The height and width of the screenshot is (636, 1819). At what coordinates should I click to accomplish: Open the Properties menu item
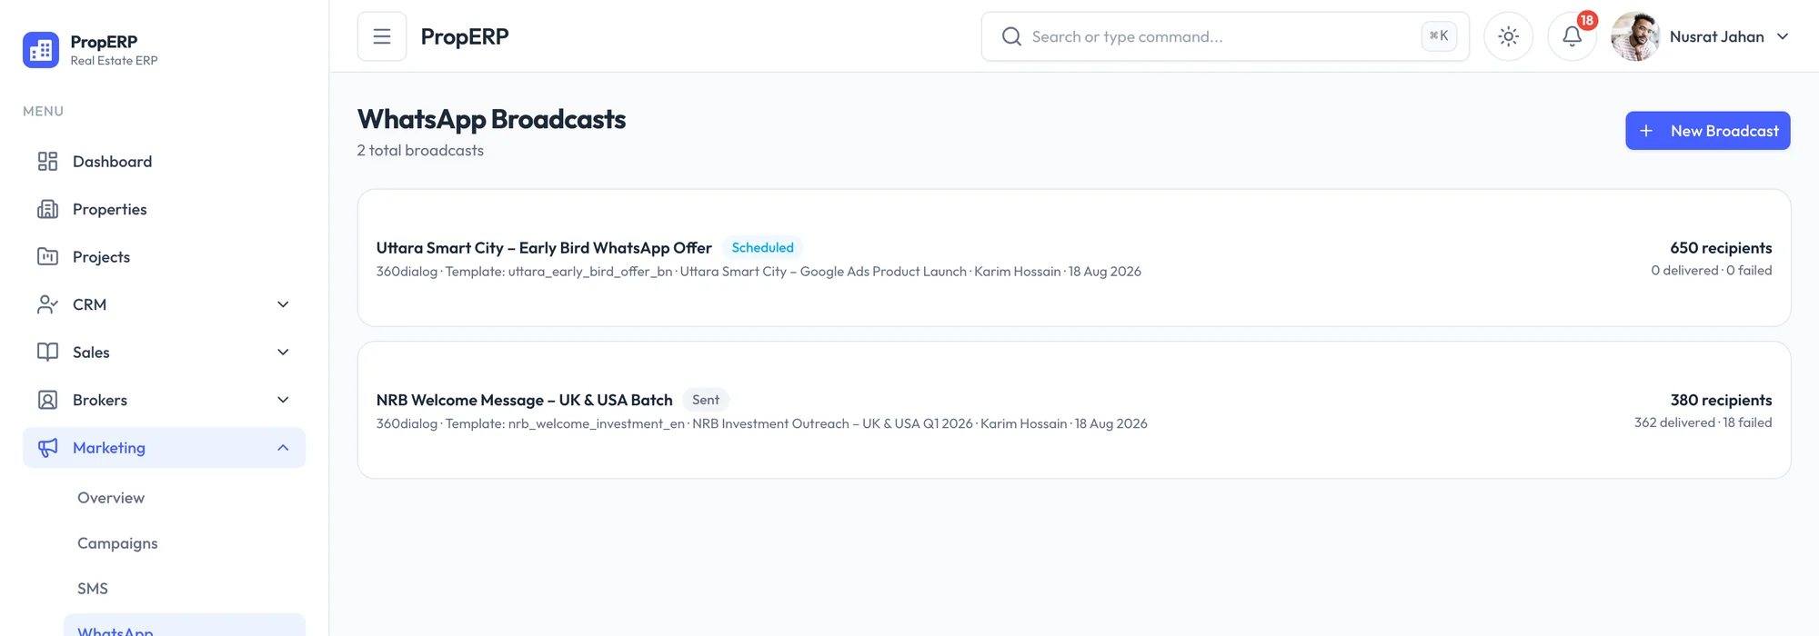pyautogui.click(x=164, y=209)
